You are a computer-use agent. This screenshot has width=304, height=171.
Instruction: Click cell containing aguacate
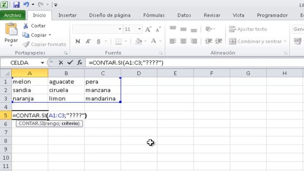point(66,82)
